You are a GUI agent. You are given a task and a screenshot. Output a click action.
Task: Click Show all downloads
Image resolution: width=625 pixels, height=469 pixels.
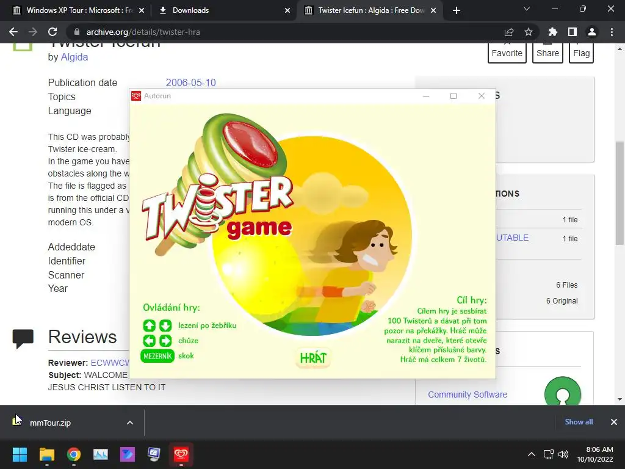click(579, 422)
